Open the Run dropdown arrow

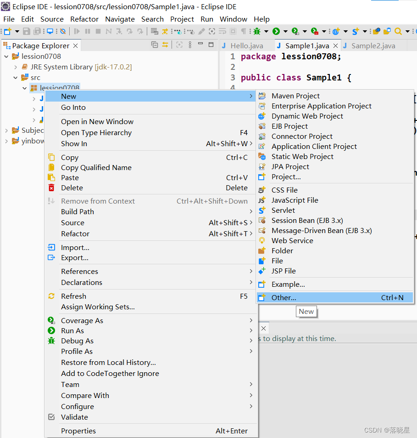tap(285, 31)
